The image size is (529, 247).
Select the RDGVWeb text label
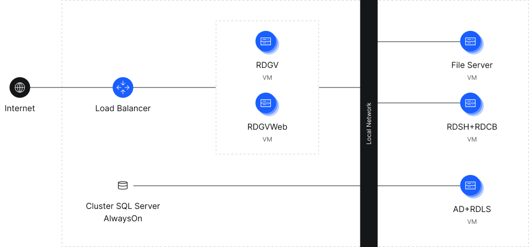267,127
